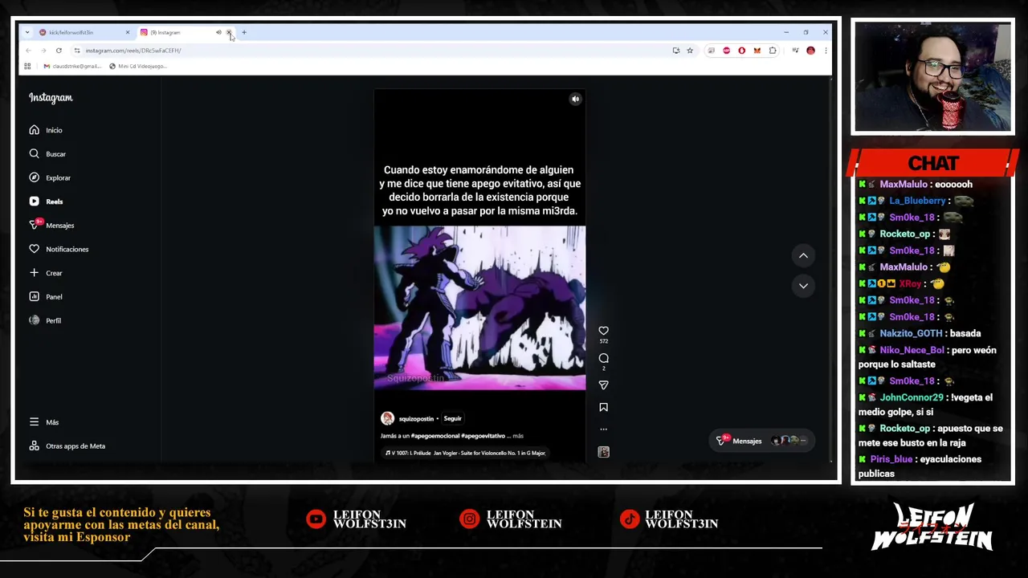
Task: Open the Gmail bookmark
Action: pos(71,66)
